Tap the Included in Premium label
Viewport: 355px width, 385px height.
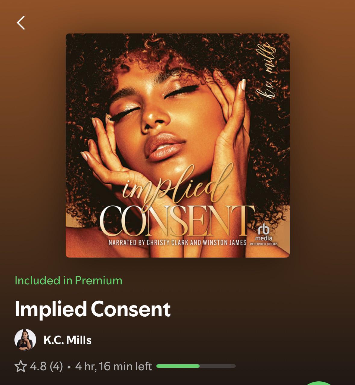pyautogui.click(x=69, y=280)
